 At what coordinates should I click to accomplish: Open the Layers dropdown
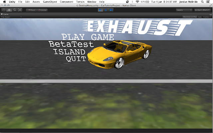(x=184, y=10)
